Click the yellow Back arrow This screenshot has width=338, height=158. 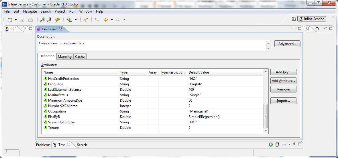click(106, 20)
